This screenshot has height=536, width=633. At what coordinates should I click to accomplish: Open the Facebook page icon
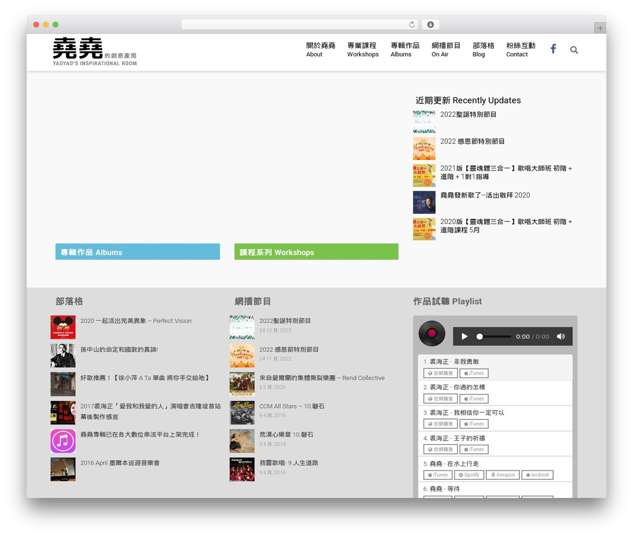tap(553, 49)
